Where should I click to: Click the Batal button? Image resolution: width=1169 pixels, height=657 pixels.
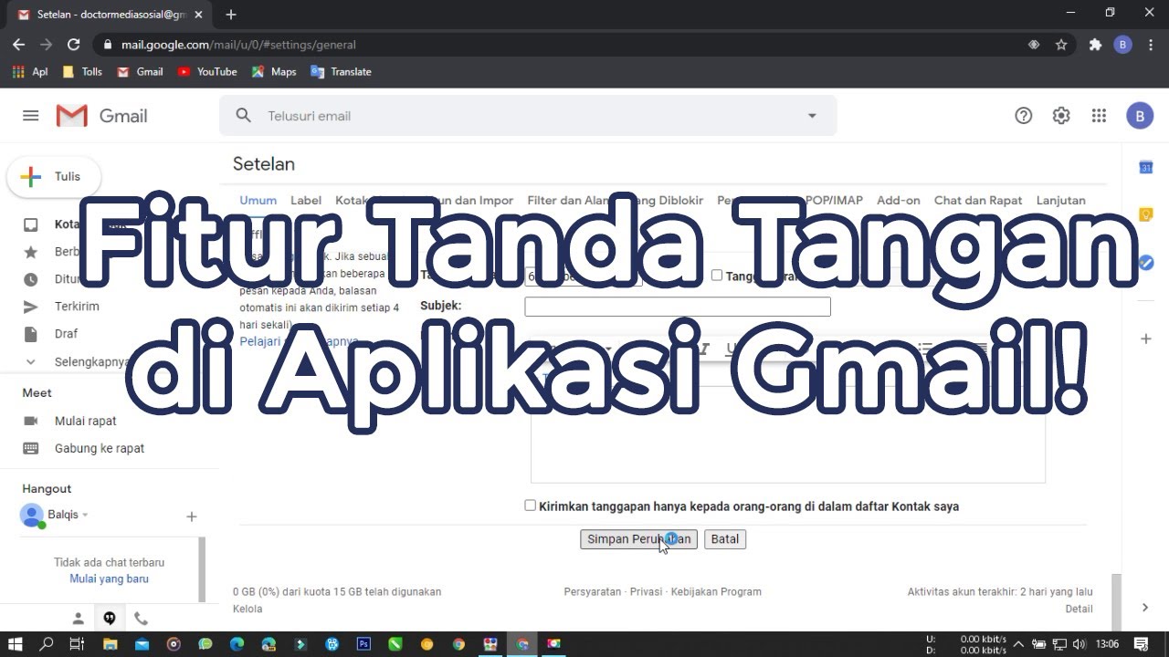(725, 539)
